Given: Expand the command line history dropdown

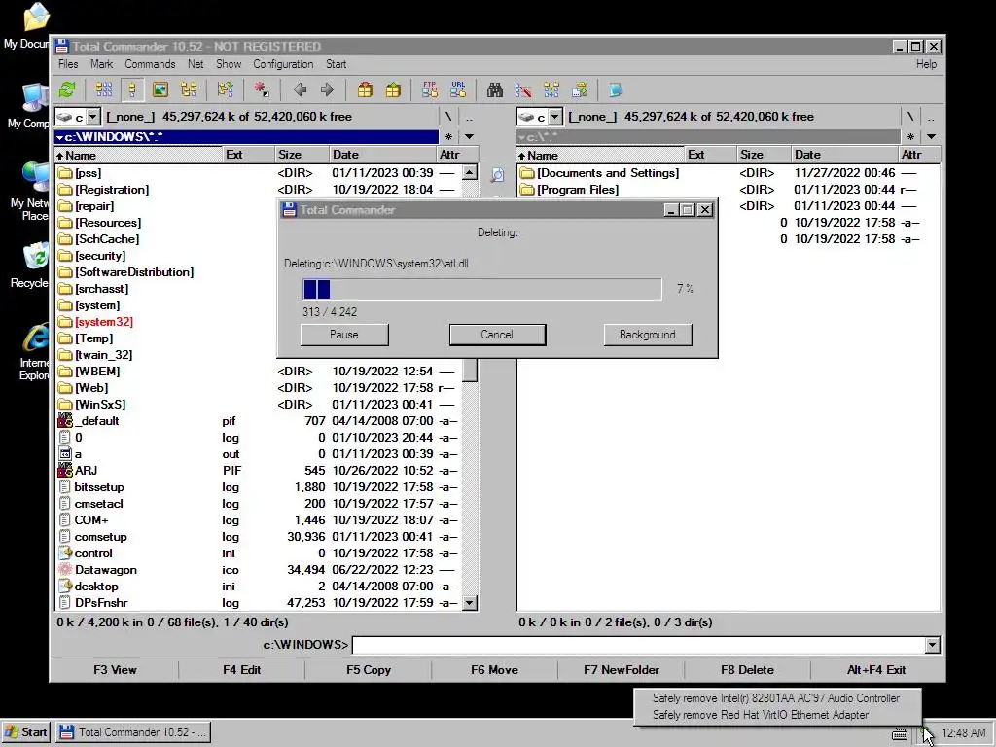Looking at the screenshot, I should [932, 646].
